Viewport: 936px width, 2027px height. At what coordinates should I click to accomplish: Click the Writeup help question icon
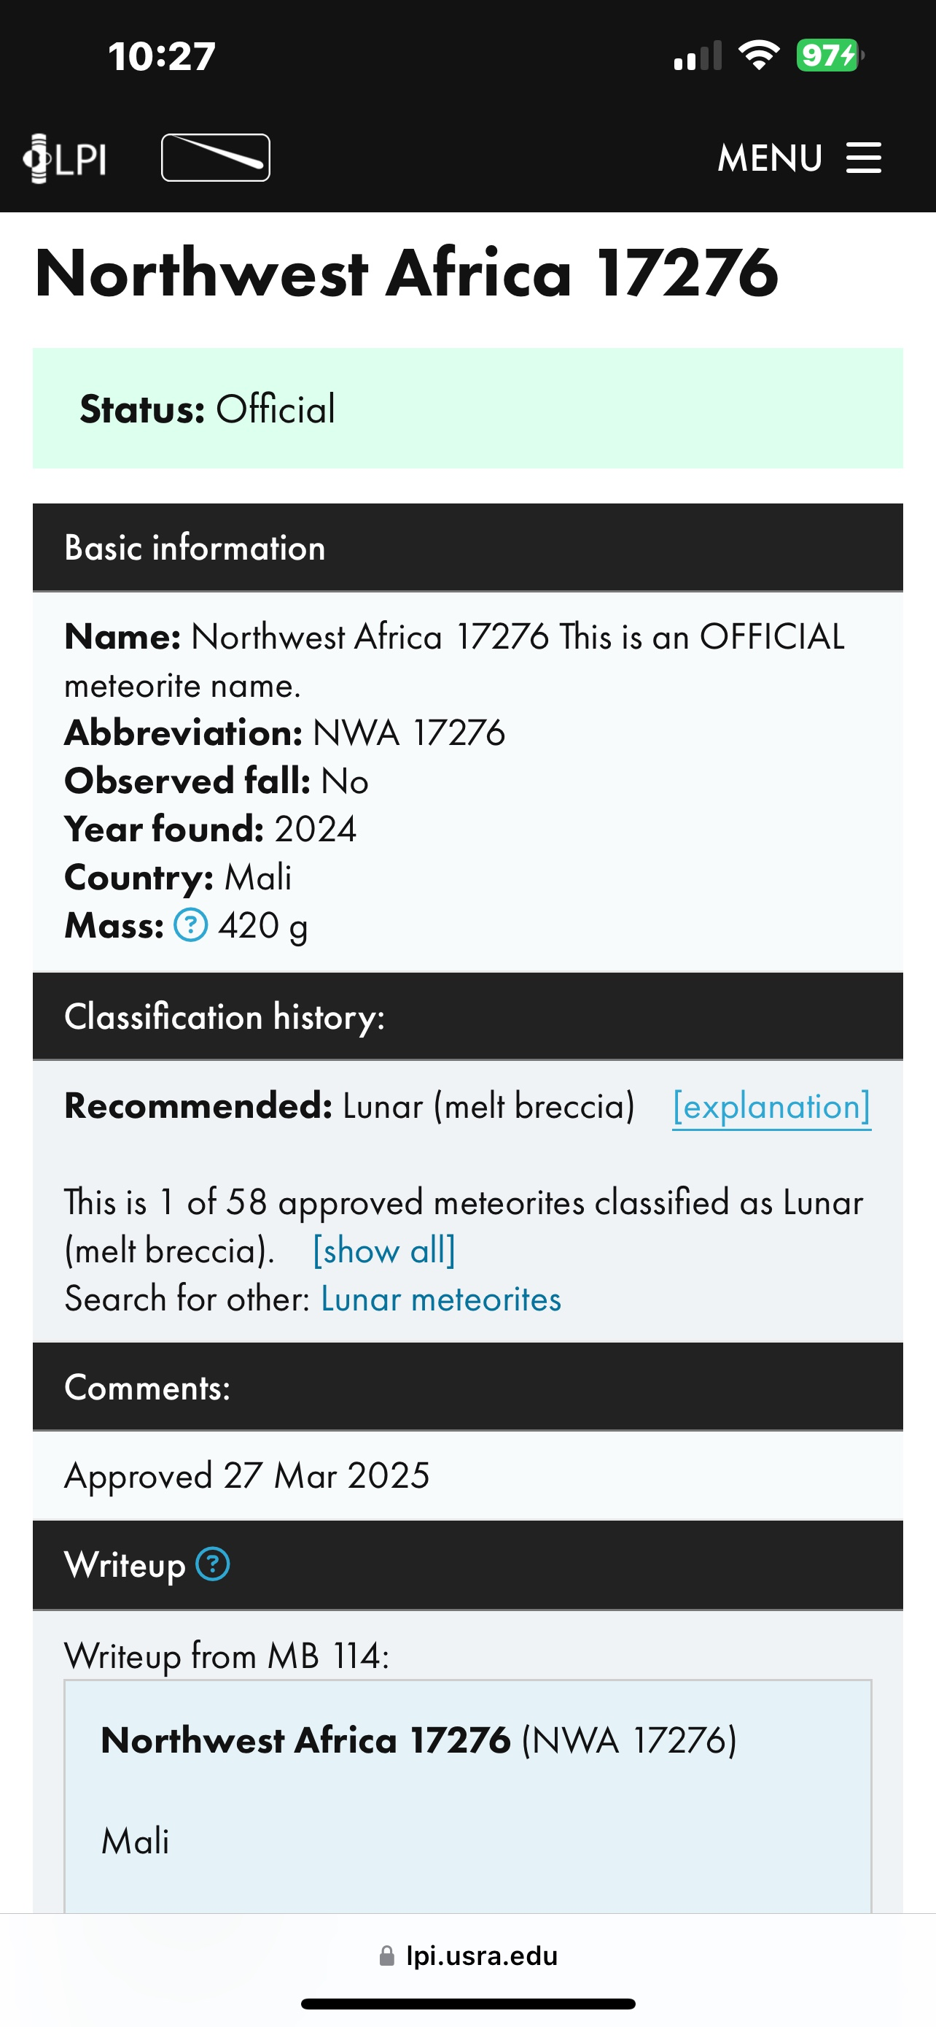point(212,1564)
